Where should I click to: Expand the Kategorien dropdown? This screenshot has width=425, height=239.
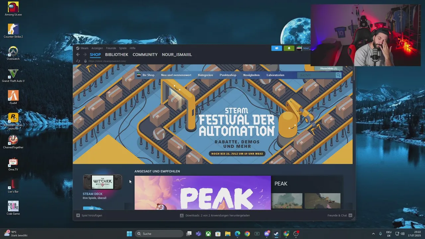[206, 75]
